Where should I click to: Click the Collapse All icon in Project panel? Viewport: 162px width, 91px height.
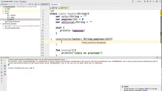[x=32, y=4]
